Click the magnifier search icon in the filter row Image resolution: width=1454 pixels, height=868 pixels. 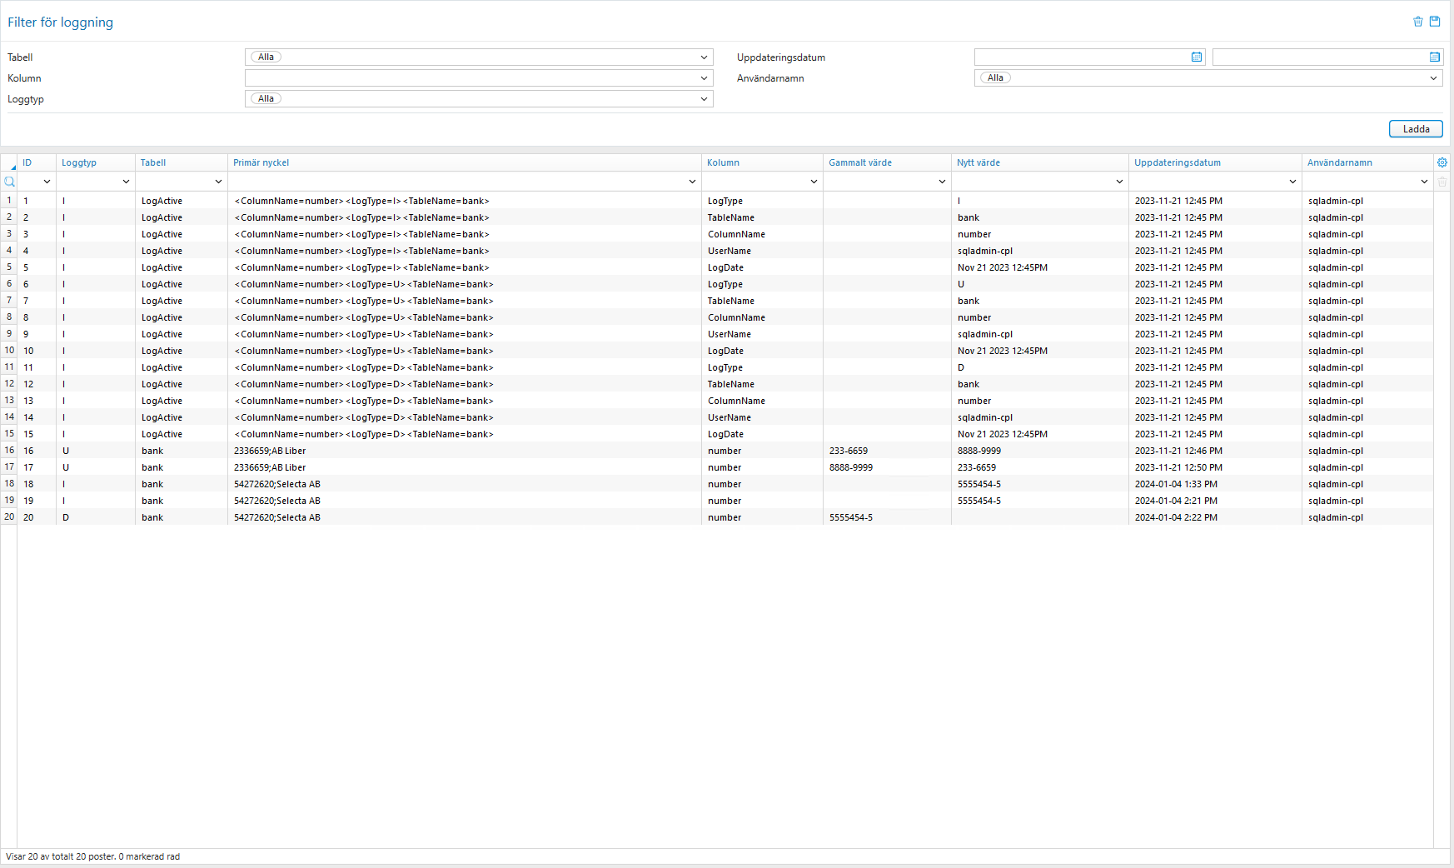(9, 182)
